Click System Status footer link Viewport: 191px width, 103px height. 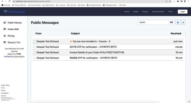tap(5, 85)
